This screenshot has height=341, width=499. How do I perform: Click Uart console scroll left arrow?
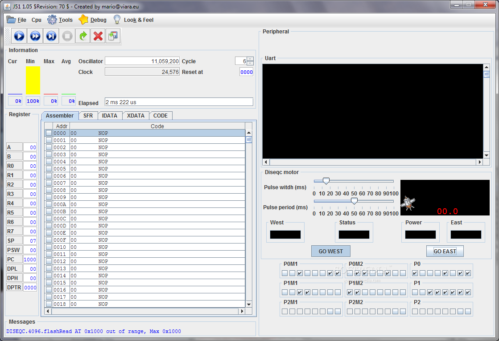[266, 162]
